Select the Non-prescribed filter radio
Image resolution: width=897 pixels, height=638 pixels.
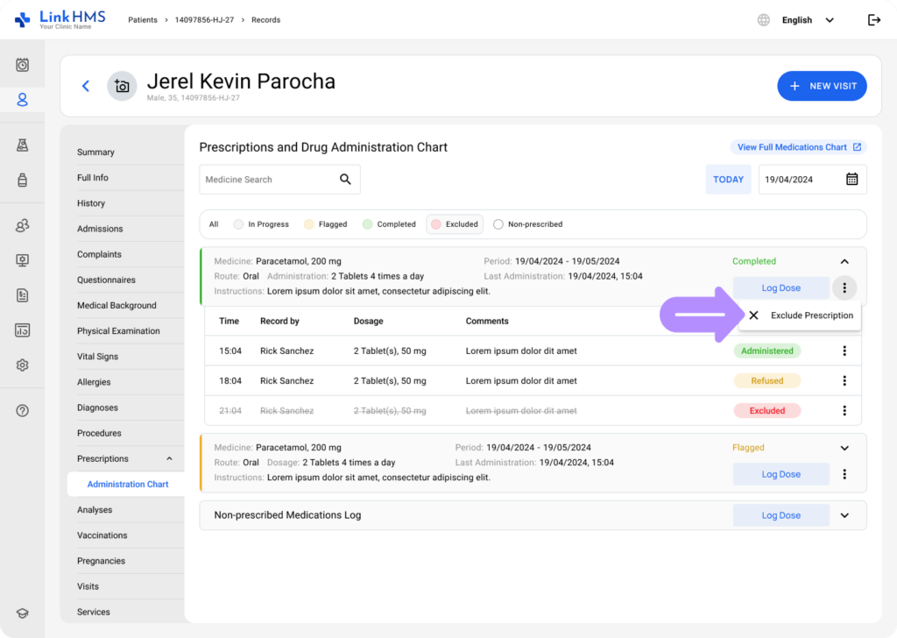tap(498, 224)
